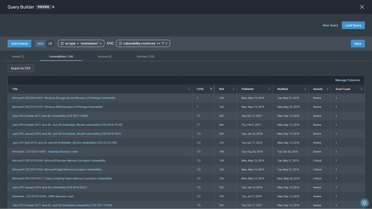372x209 pixels.
Task: Select the AND operator toggle
Action: (40, 44)
